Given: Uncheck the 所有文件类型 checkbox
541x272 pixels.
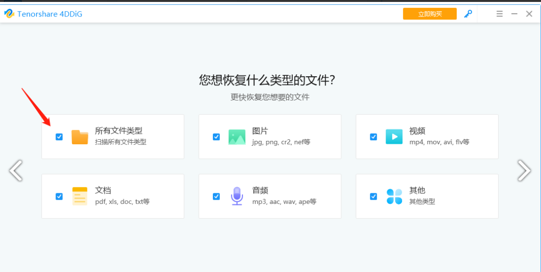Looking at the screenshot, I should click(59, 137).
